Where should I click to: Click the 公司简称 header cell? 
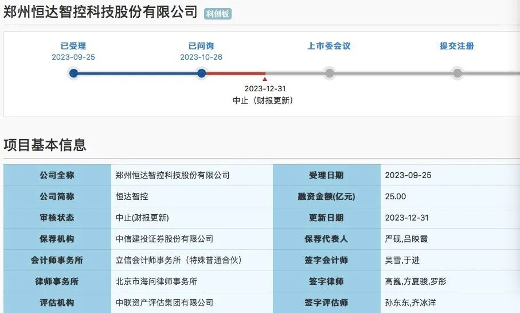pos(57,196)
